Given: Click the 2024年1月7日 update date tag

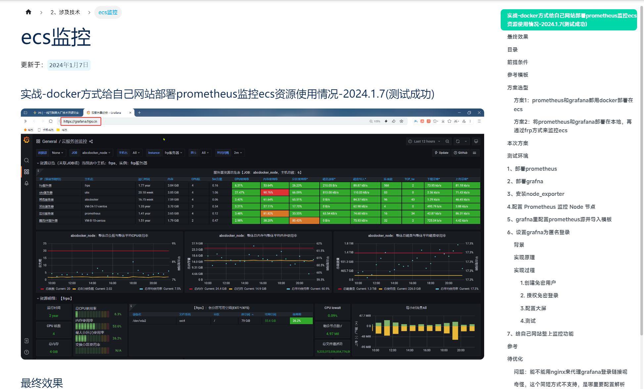Looking at the screenshot, I should [69, 65].
